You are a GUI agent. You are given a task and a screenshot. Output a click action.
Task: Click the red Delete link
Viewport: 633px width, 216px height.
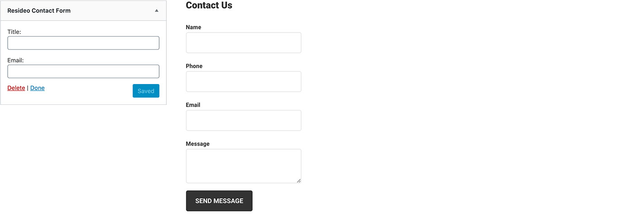pos(16,88)
